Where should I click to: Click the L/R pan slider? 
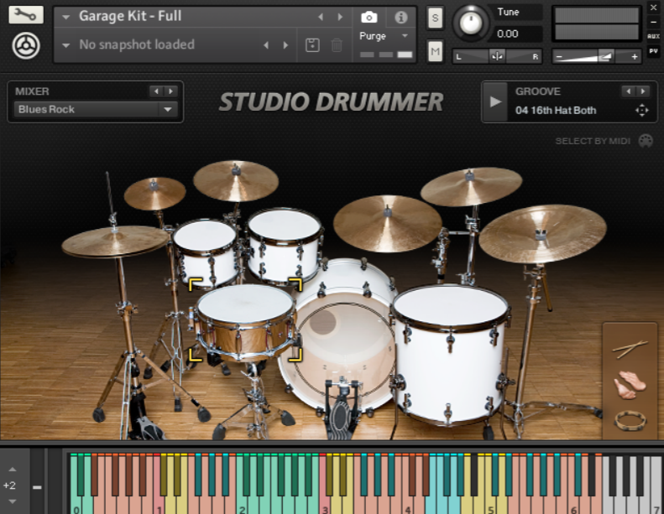tap(497, 56)
